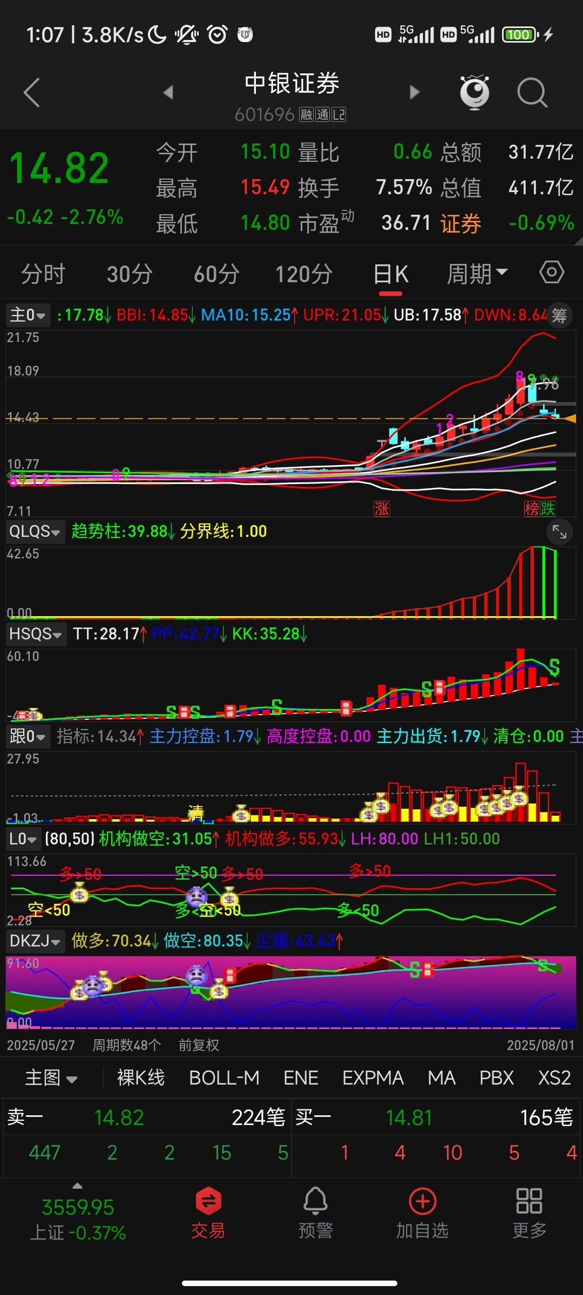The width and height of the screenshot is (583, 1295).
Task: Tap 买一 price 14.81
Action: (x=409, y=1117)
